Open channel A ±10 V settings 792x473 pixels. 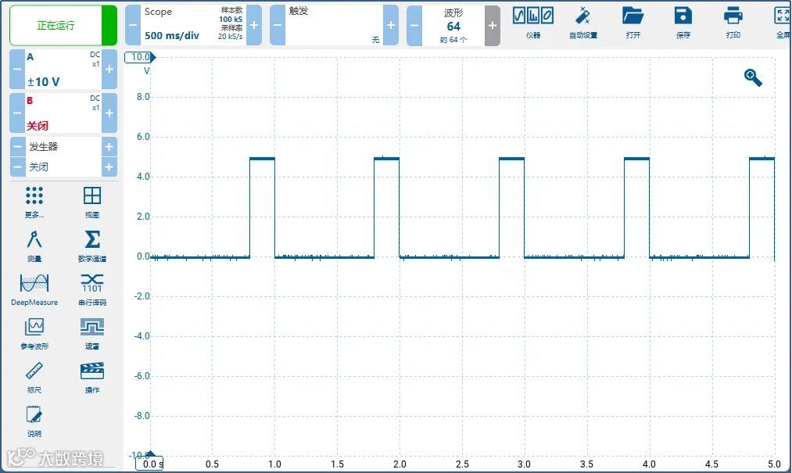tap(63, 70)
